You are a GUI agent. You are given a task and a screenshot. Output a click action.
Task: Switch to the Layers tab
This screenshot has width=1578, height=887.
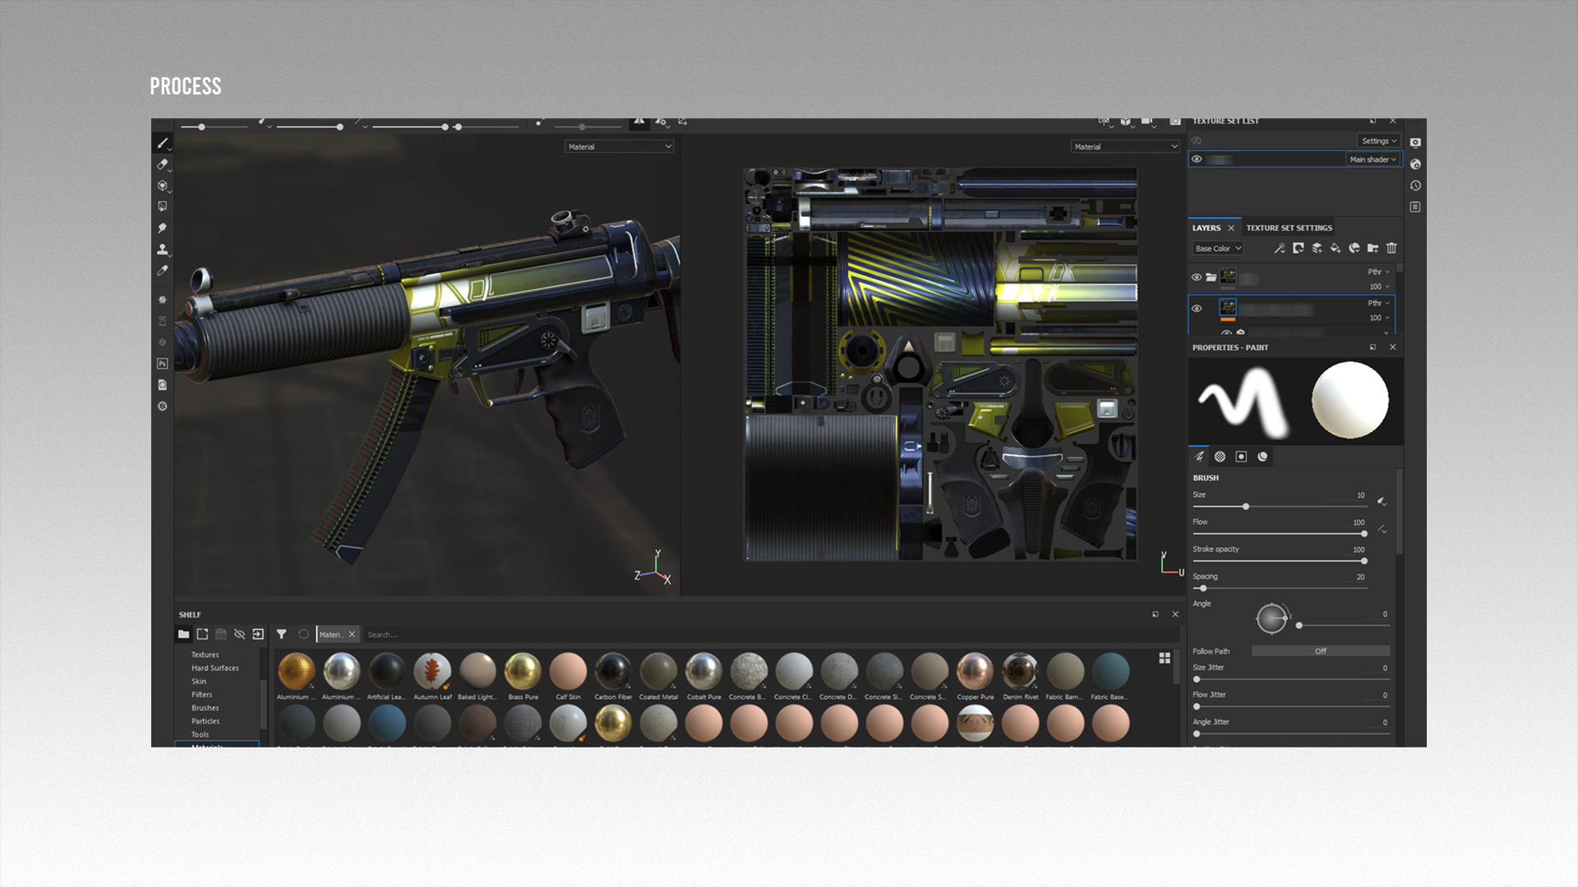coord(1206,228)
